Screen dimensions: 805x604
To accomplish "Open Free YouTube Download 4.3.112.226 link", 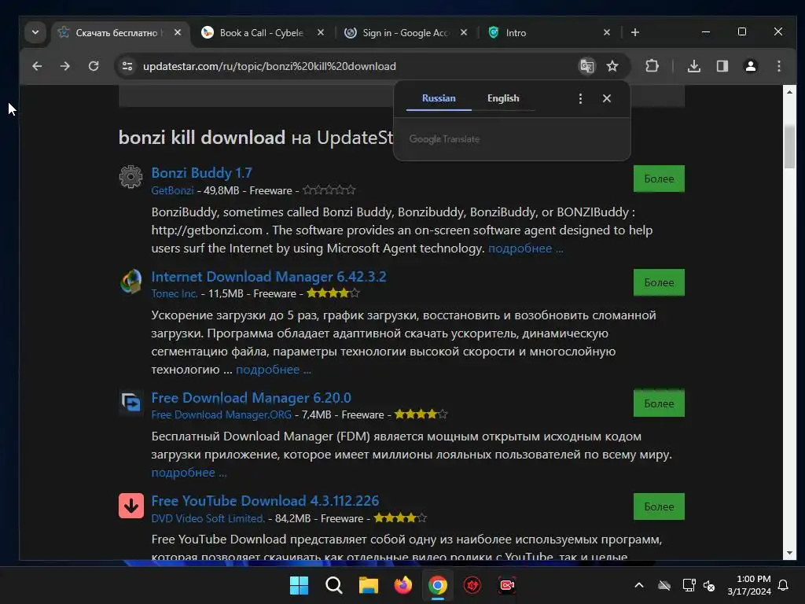I will (265, 501).
